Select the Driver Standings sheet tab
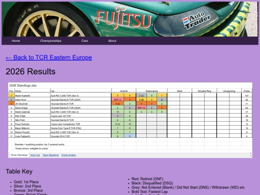This screenshot has height=195, width=260. tap(19, 155)
